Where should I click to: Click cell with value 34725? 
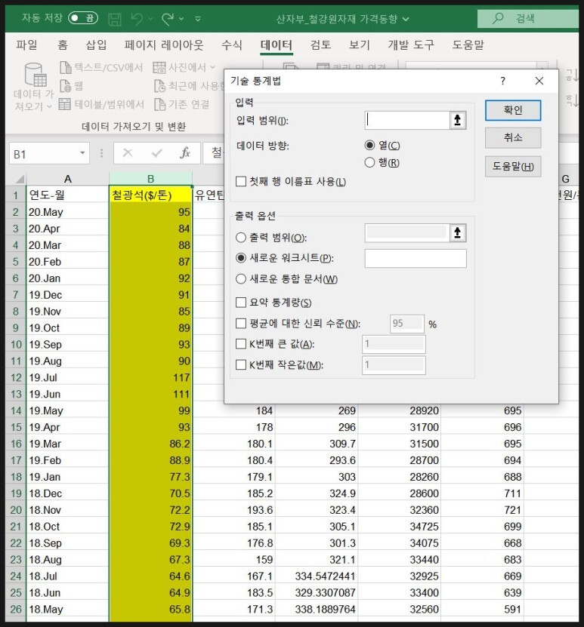pyautogui.click(x=400, y=527)
